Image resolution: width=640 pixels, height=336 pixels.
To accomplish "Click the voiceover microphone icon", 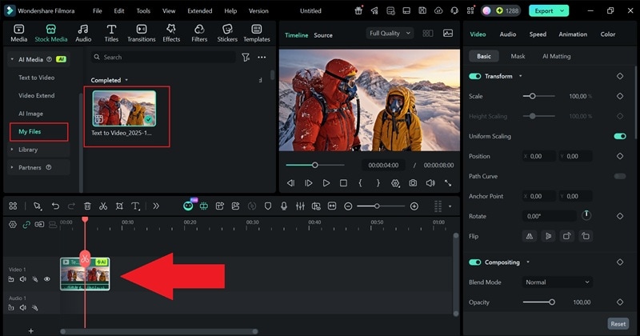I will tap(282, 206).
